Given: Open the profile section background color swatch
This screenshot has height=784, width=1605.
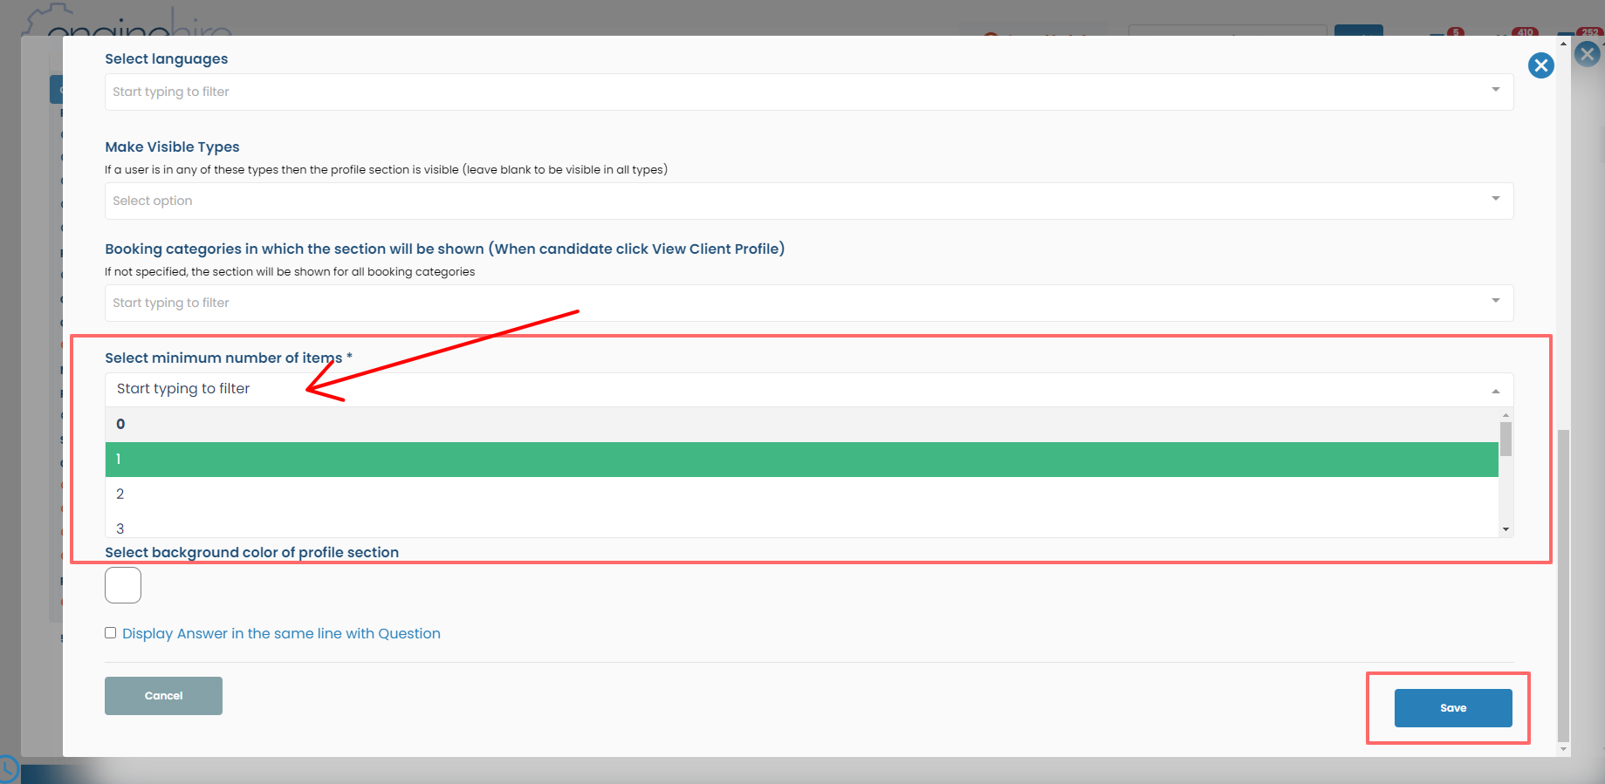Looking at the screenshot, I should click(x=123, y=585).
